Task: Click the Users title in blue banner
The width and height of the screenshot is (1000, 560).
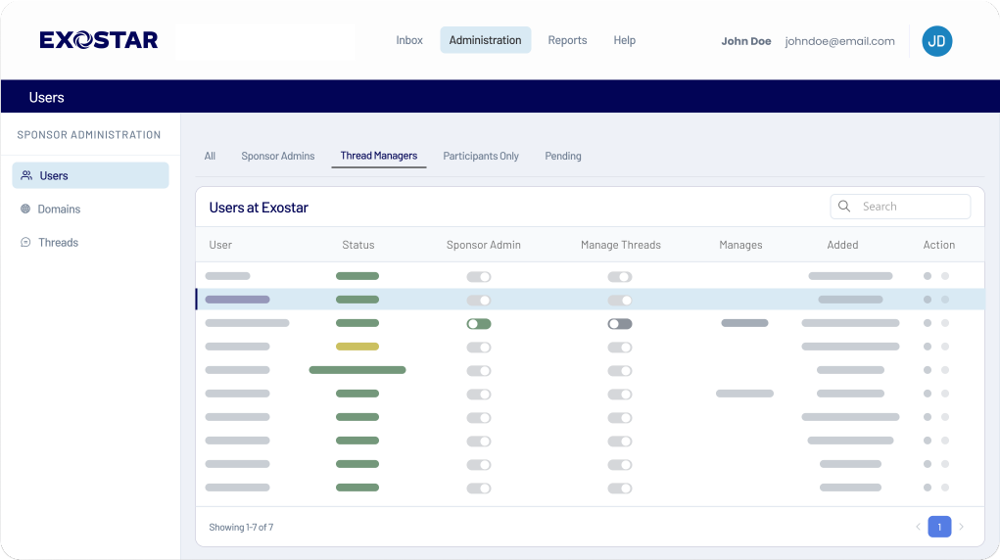Action: coord(47,98)
